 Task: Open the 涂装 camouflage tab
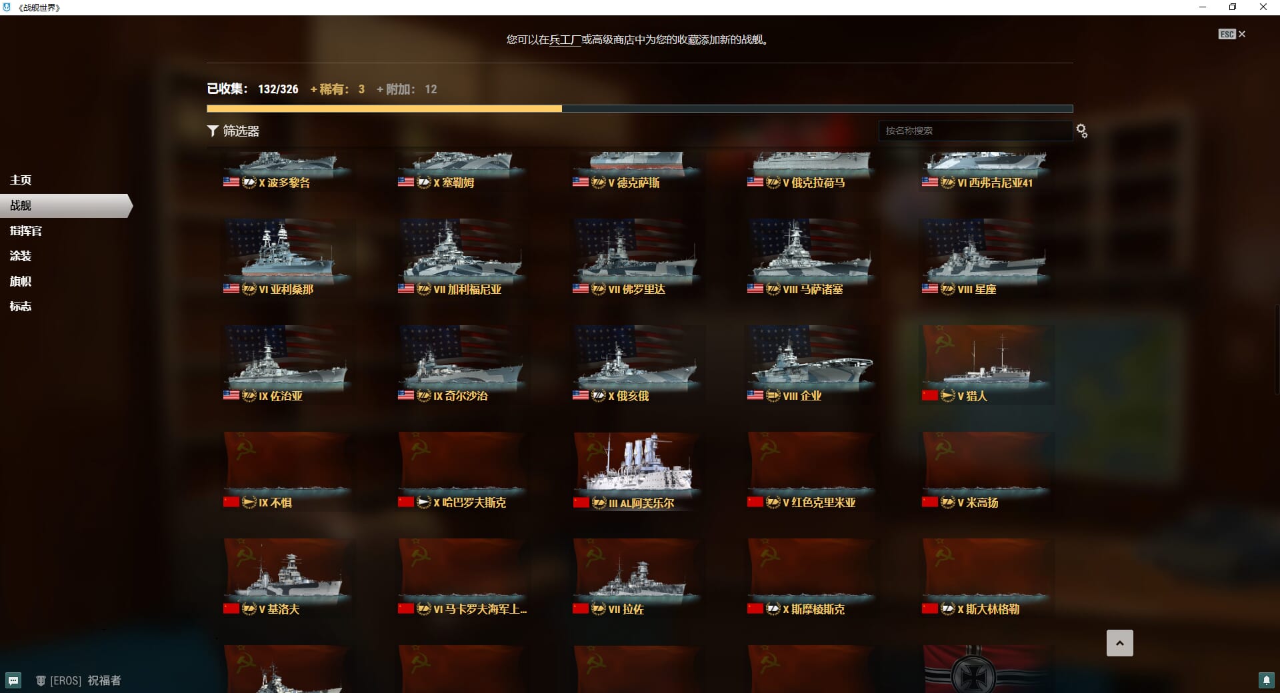point(21,256)
